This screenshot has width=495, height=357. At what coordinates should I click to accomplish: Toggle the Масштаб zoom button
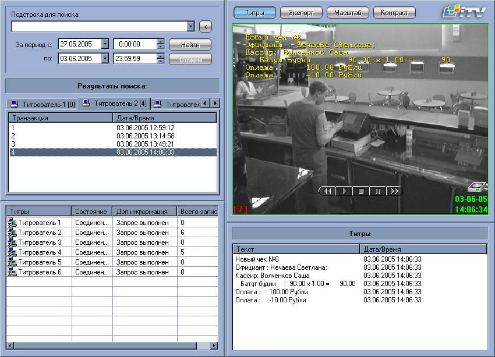(x=348, y=12)
